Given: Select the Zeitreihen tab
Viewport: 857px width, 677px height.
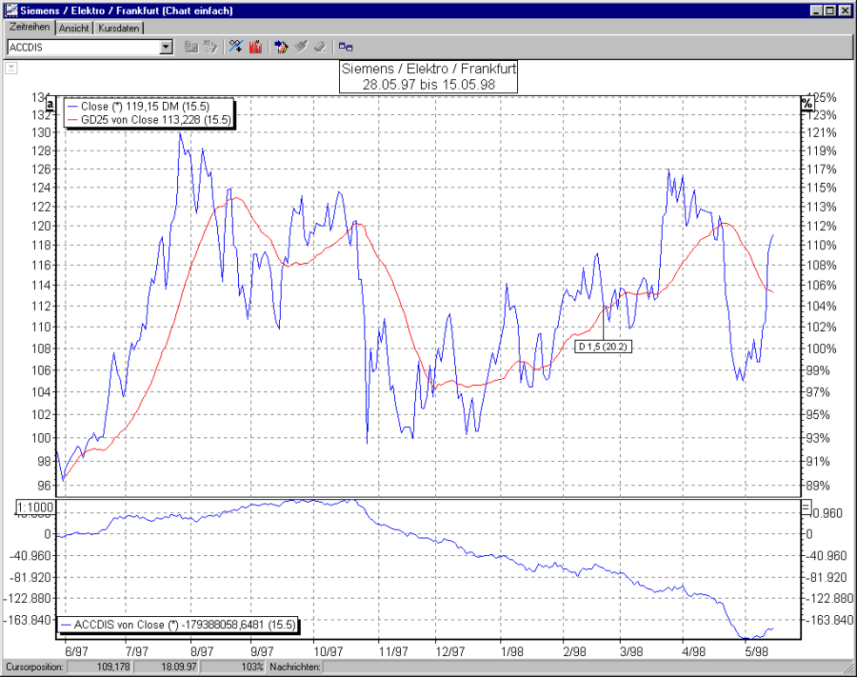Looking at the screenshot, I should tap(29, 29).
